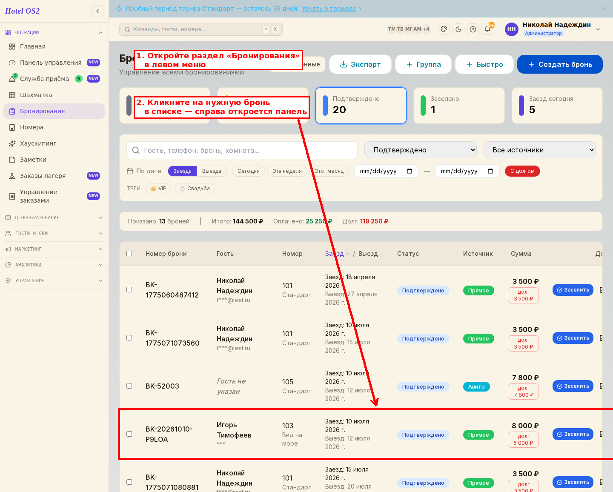
Task: Open the start date picker field
Action: pyautogui.click(x=386, y=171)
